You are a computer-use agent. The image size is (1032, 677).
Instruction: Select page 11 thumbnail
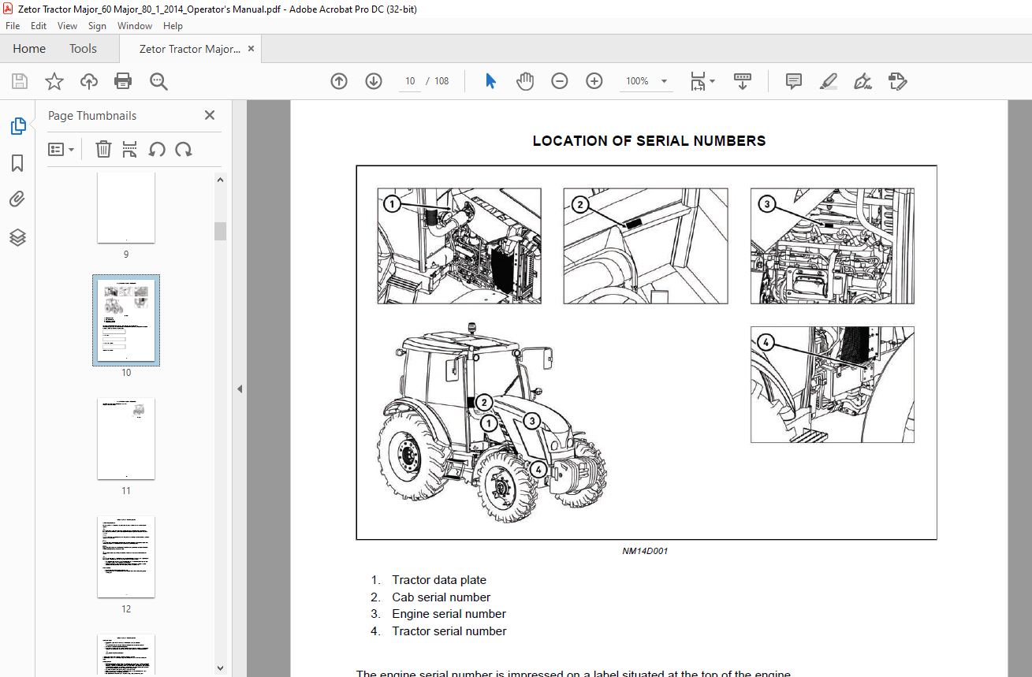pyautogui.click(x=126, y=439)
